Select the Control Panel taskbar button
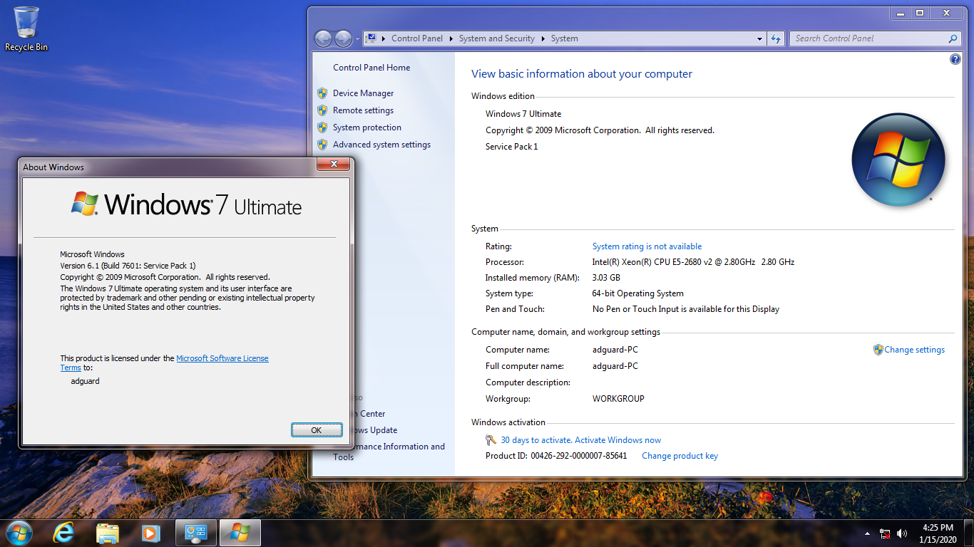This screenshot has width=974, height=547. [196, 533]
